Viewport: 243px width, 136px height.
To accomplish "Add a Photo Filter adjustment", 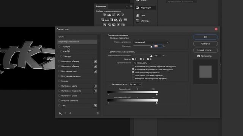I will [x=116, y=20].
